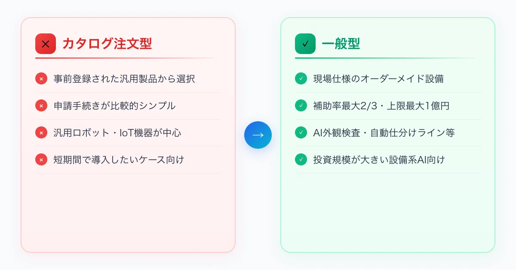This screenshot has width=516, height=270.
Task: Click red x icon beside 申請手続きが比較的シンプル
Action: coord(41,106)
